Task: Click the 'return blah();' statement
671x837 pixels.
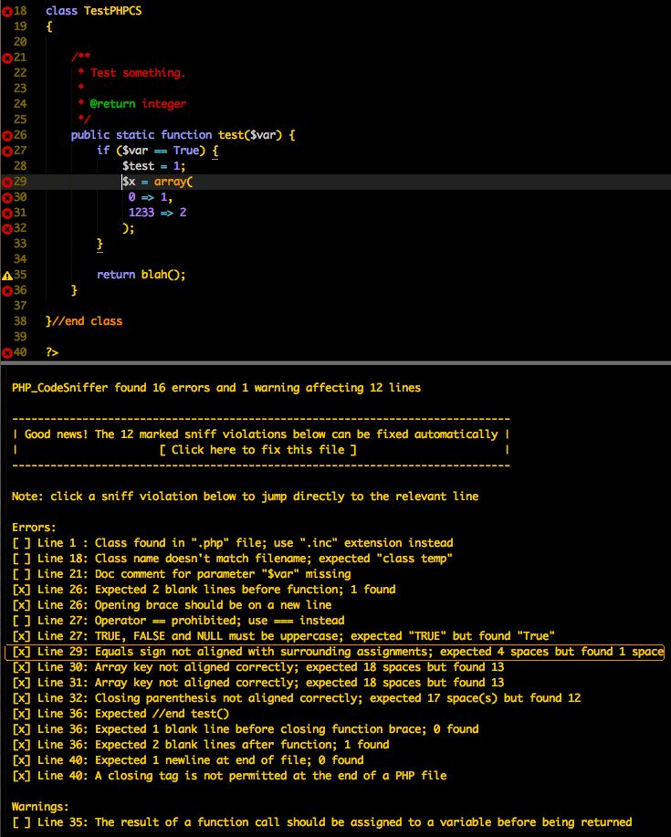Action: click(141, 275)
